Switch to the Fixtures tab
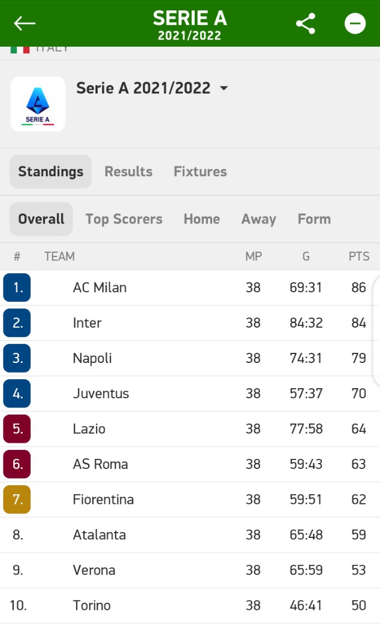This screenshot has width=380, height=626. [x=200, y=172]
